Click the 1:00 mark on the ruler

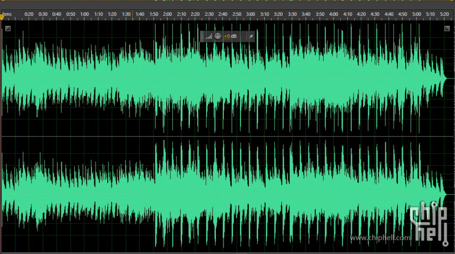click(84, 14)
